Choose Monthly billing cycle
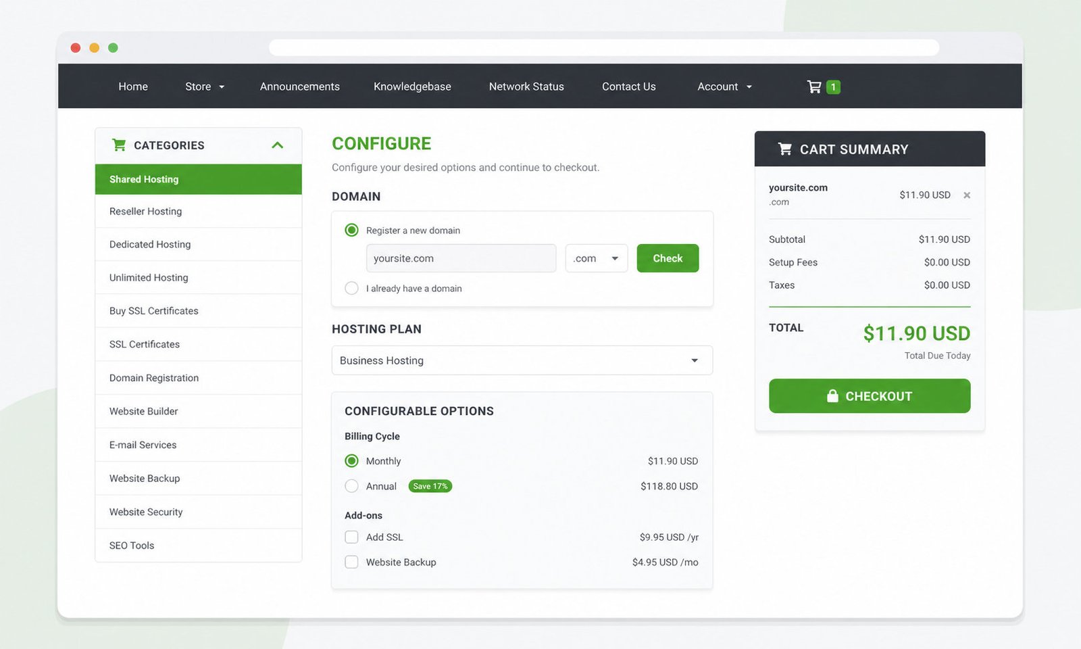Screen dimensions: 1081x649 351,461
